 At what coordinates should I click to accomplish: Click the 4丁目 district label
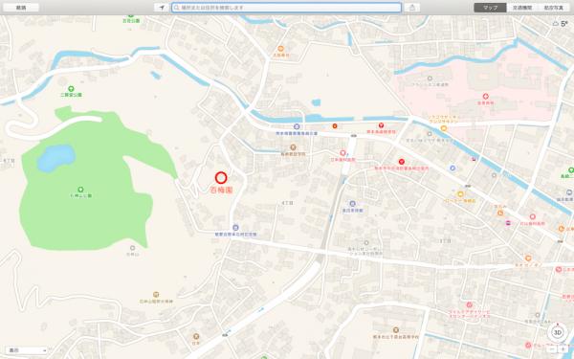pos(288,203)
